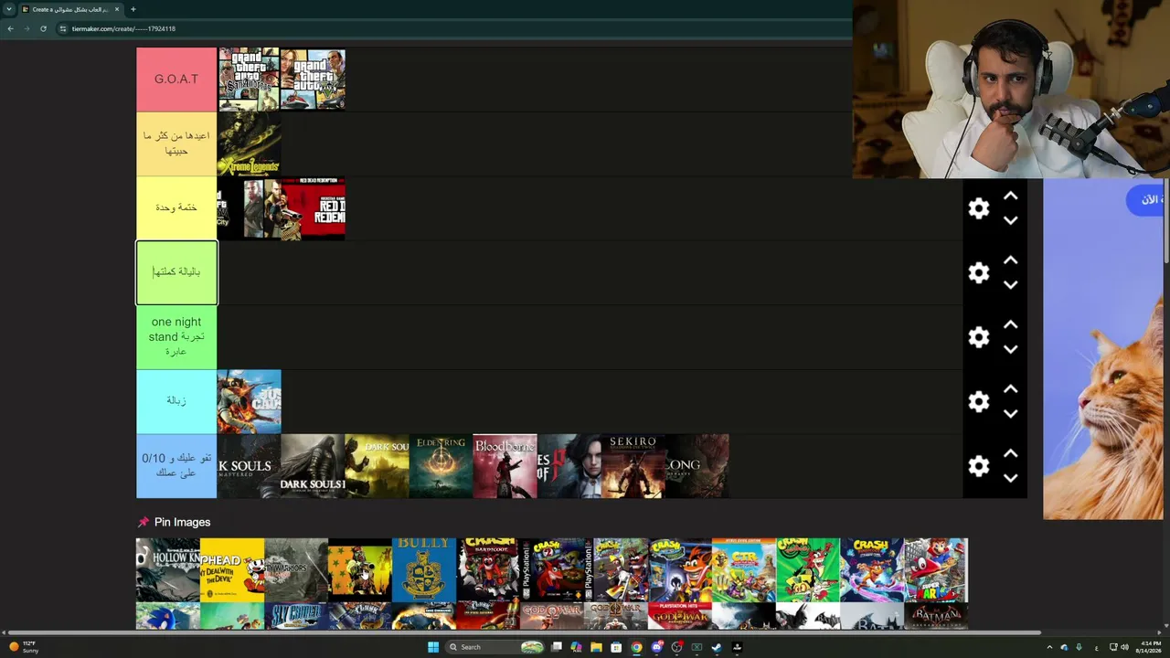Select the Grand Theft Auto IV cover
Screen dimensions: 1170x658
249,208
